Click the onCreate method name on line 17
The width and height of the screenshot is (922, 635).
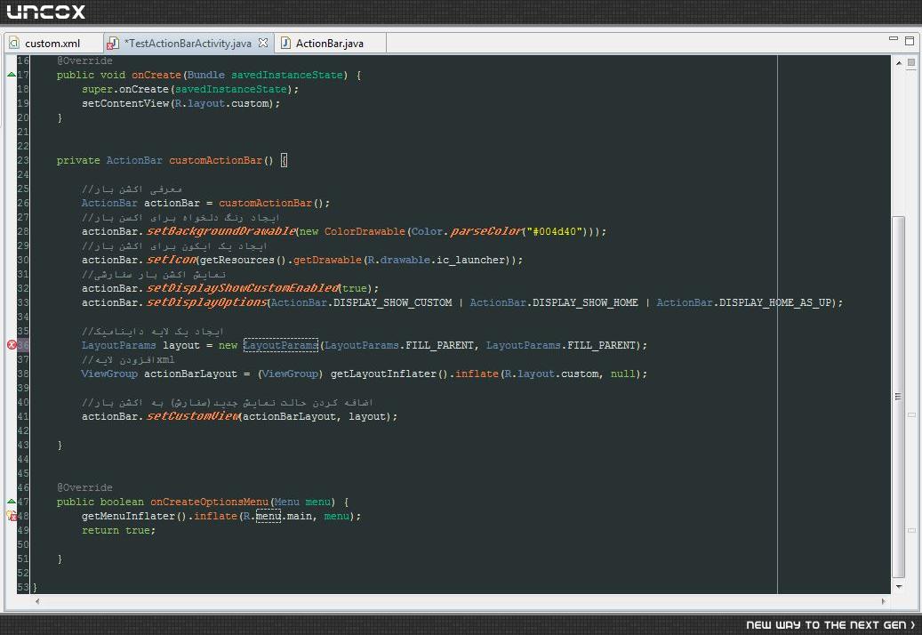click(156, 76)
